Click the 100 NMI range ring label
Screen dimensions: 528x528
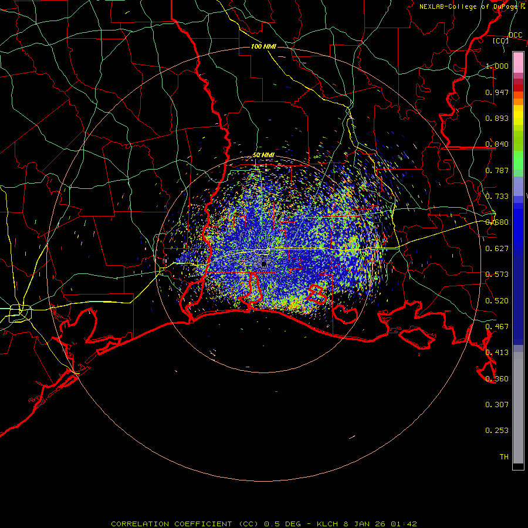coord(263,46)
